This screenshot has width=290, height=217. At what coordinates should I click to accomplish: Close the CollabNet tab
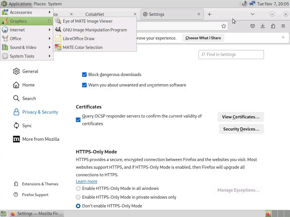135,14
